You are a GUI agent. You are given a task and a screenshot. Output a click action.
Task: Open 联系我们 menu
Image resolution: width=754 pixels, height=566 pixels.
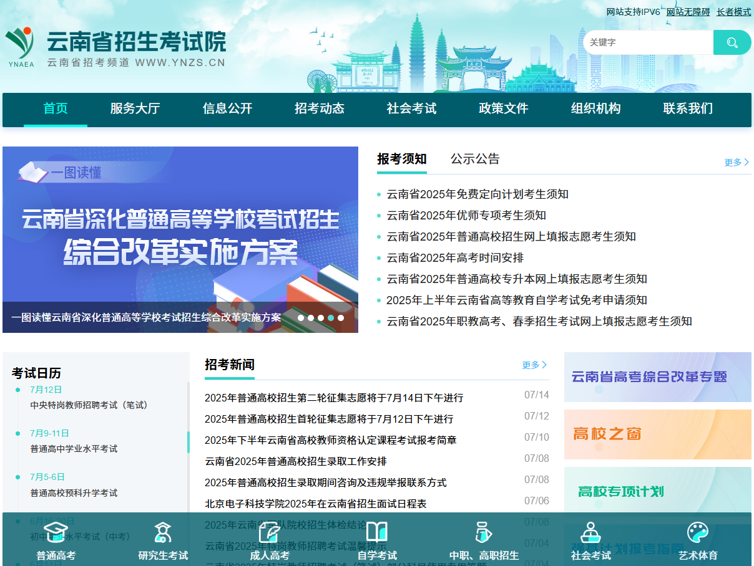point(688,108)
